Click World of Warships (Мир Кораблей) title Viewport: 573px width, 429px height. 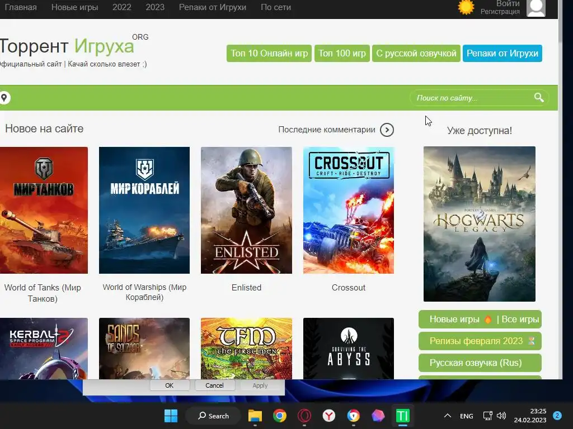click(144, 292)
